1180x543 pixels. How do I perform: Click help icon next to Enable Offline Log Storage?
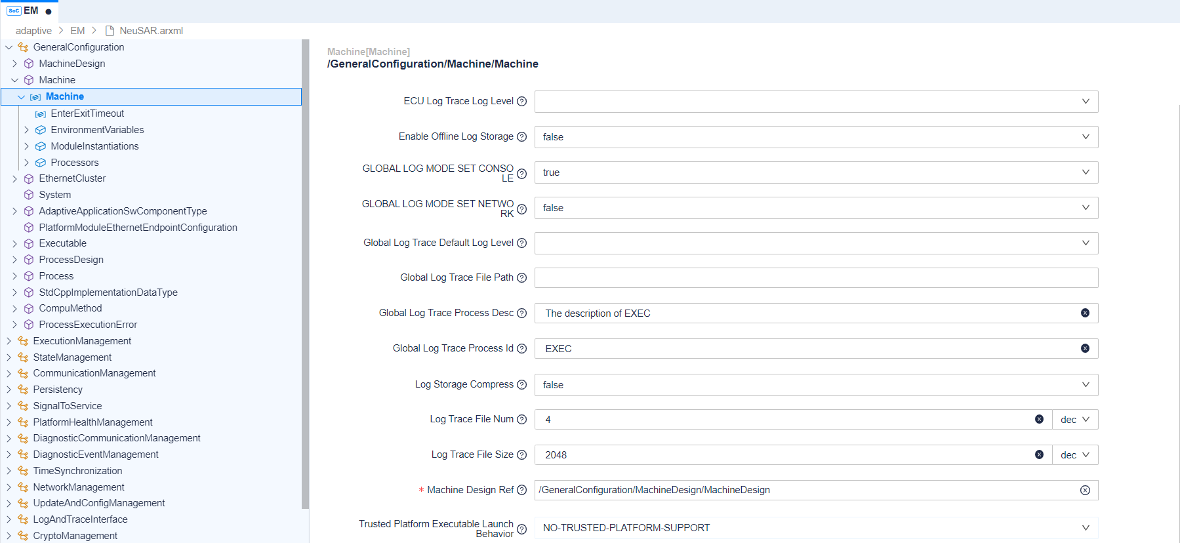[x=521, y=136]
